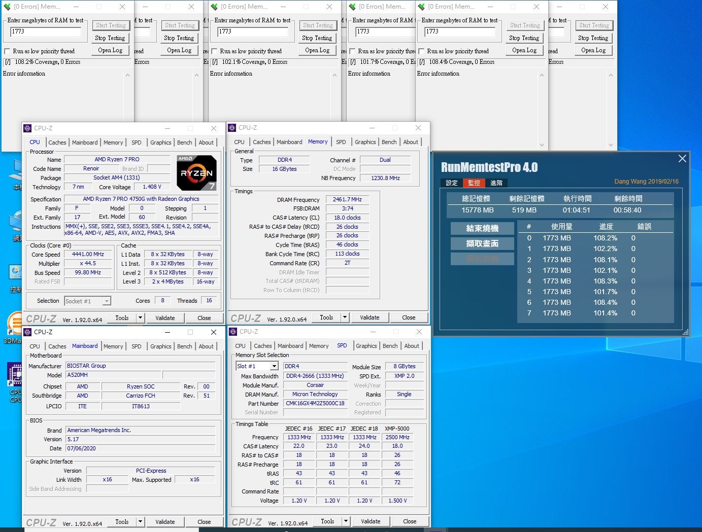The width and height of the screenshot is (702, 532).
Task: Click title icon of CPU-Z window showing Processor info
Action: (28, 128)
